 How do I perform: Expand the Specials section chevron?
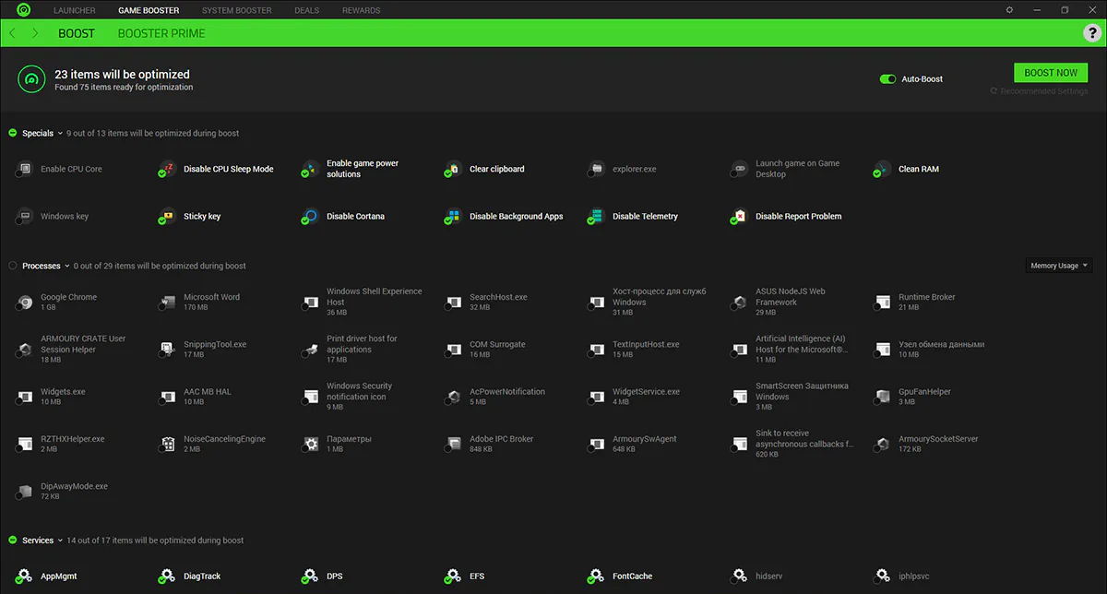60,134
